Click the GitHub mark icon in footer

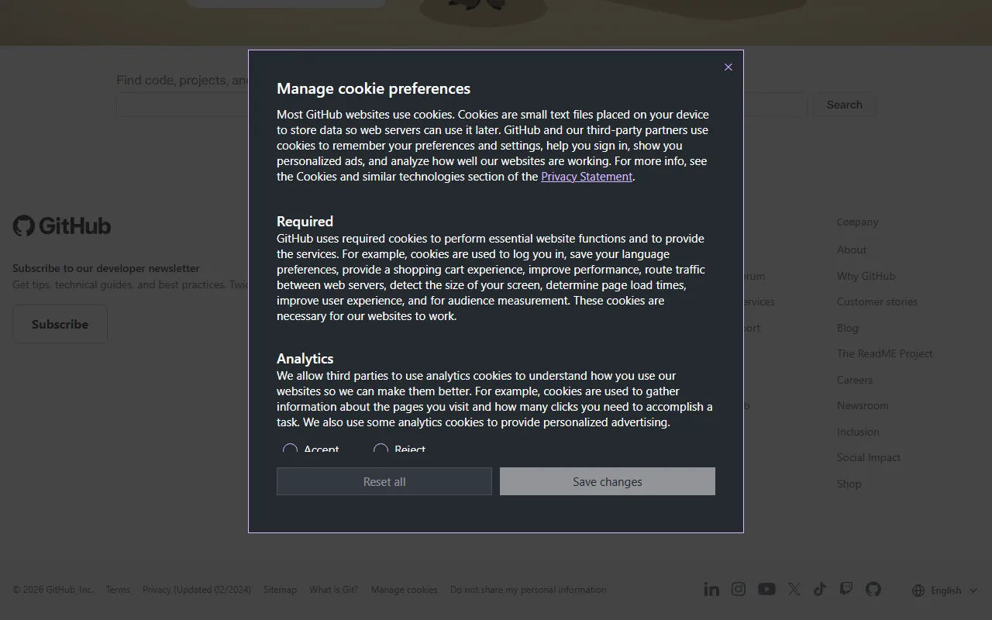coord(873,590)
